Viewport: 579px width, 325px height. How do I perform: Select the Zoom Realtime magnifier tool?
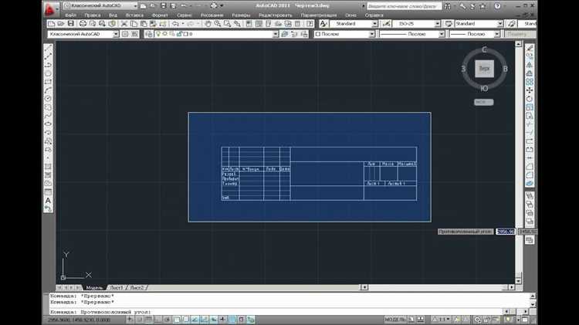click(x=218, y=24)
